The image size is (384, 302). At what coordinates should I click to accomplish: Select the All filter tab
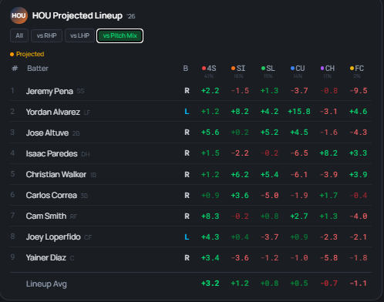point(19,35)
